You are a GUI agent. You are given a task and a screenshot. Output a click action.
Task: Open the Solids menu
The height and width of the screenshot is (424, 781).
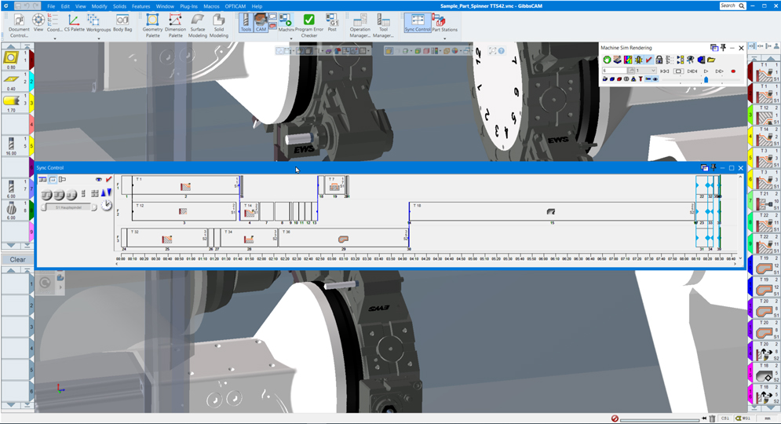(119, 6)
